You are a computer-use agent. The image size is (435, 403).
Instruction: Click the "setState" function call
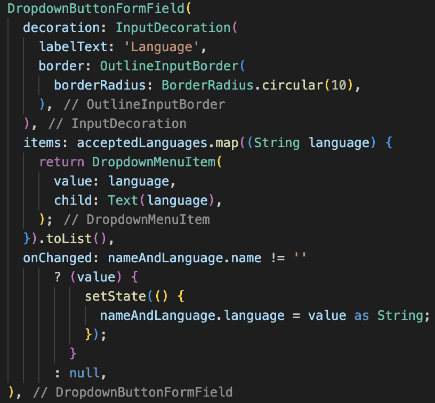115,296
